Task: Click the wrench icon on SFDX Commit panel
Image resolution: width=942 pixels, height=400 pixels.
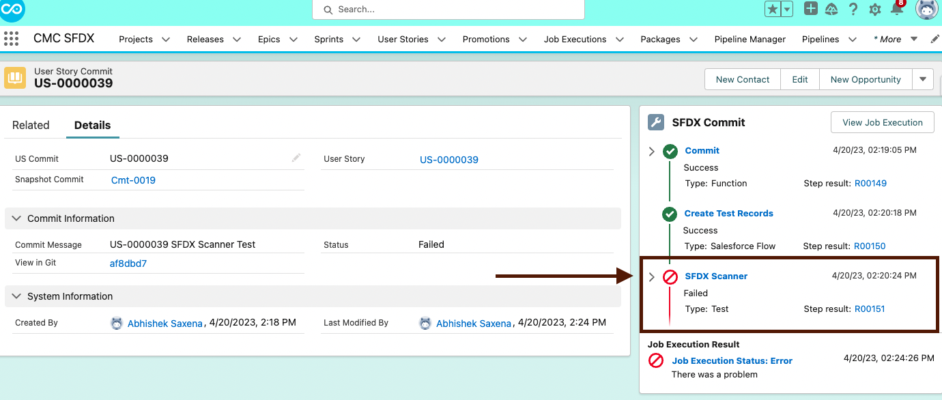Action: coord(656,122)
